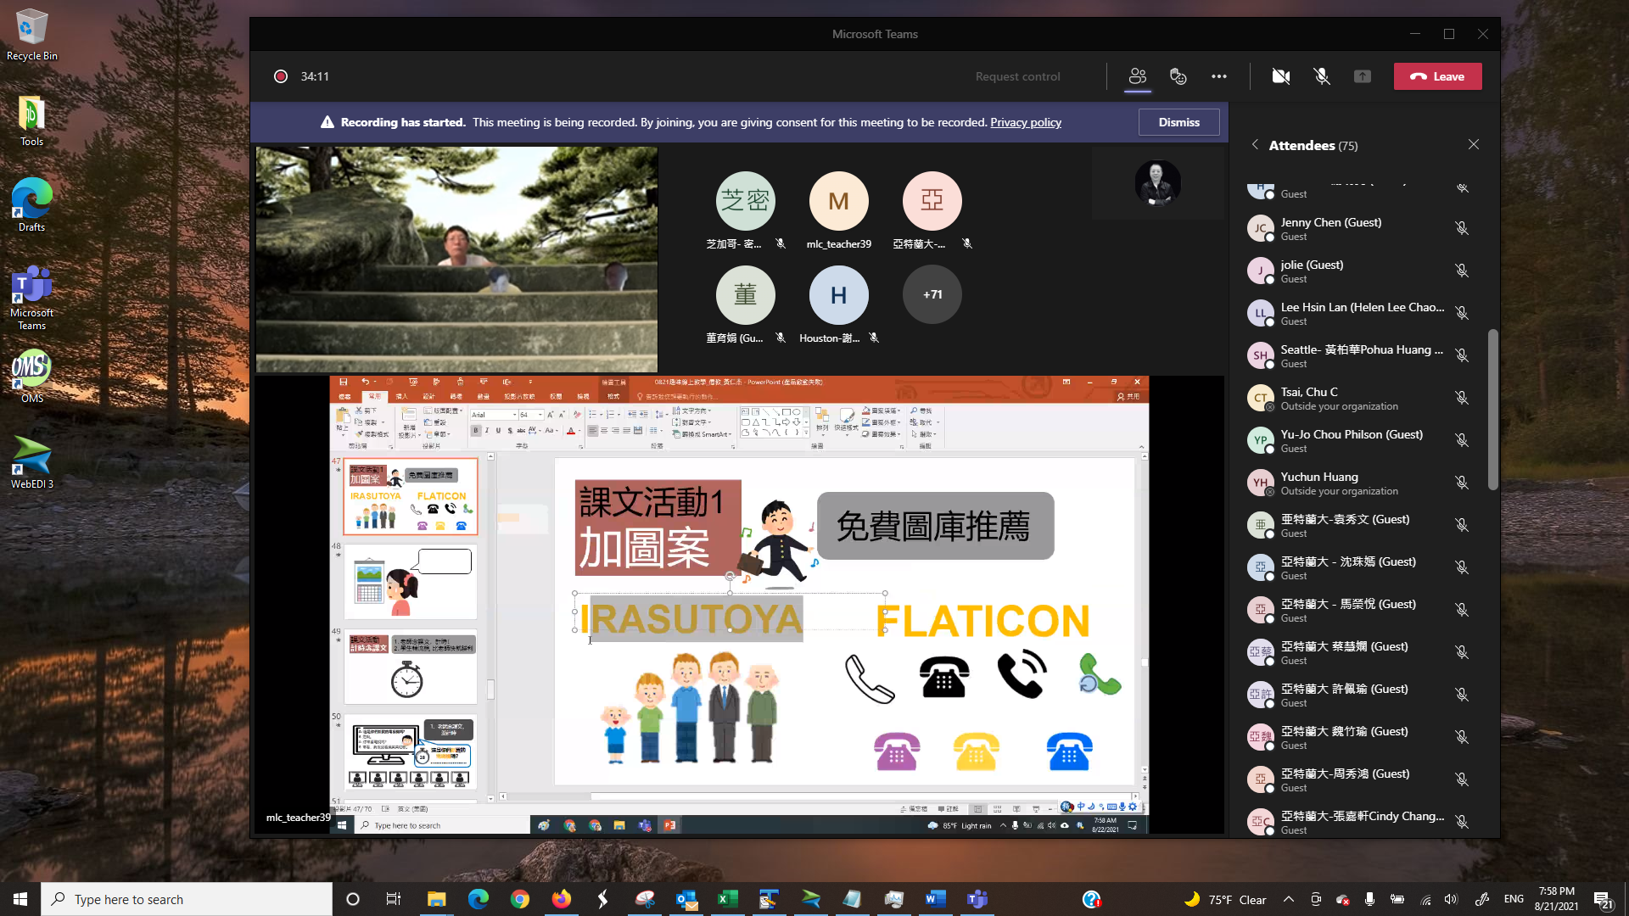Show hidden system tray icons
The image size is (1629, 916).
[x=1288, y=899]
